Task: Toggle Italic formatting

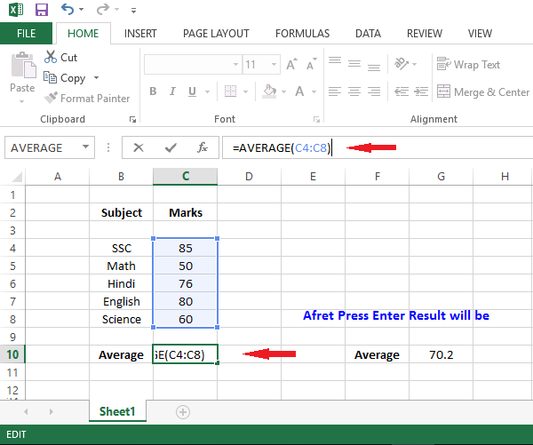Action: (172, 91)
